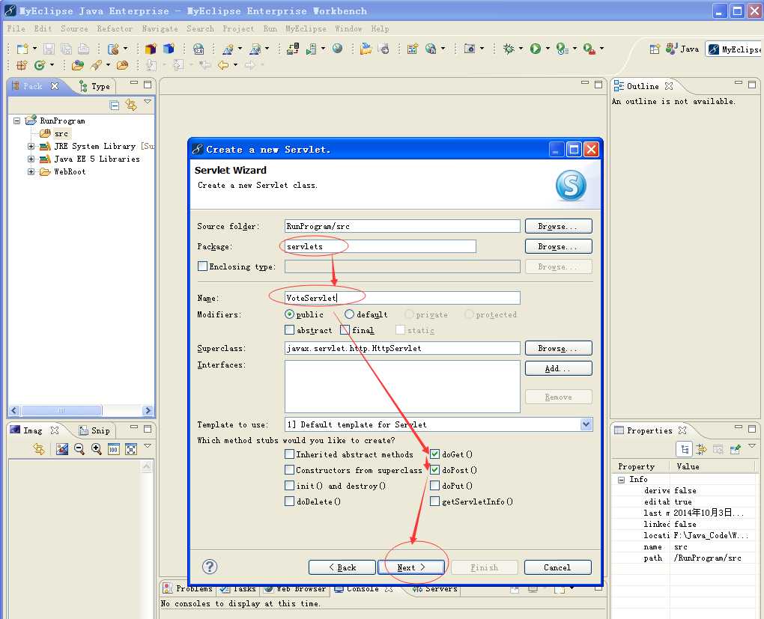Click the globe web browser toolbar icon
This screenshot has height=619, width=764.
point(337,48)
